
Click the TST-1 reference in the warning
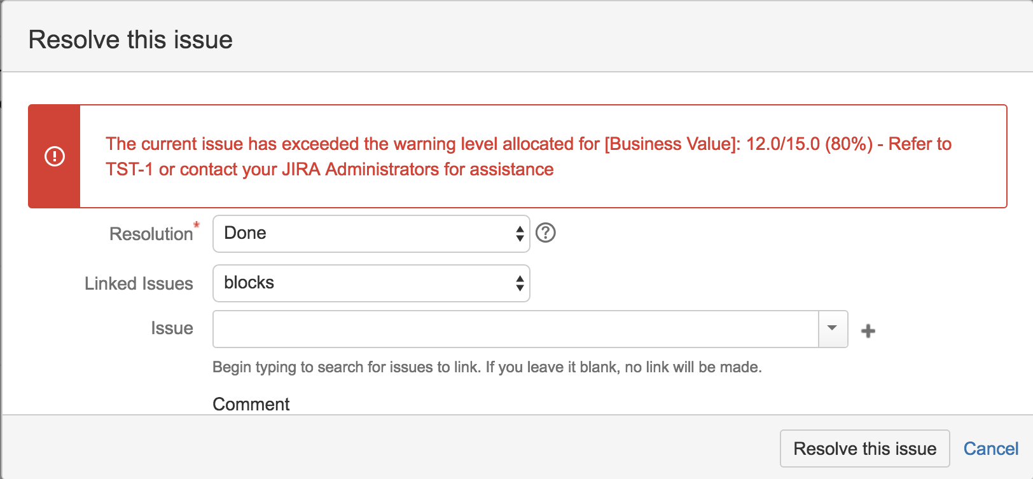pos(129,170)
